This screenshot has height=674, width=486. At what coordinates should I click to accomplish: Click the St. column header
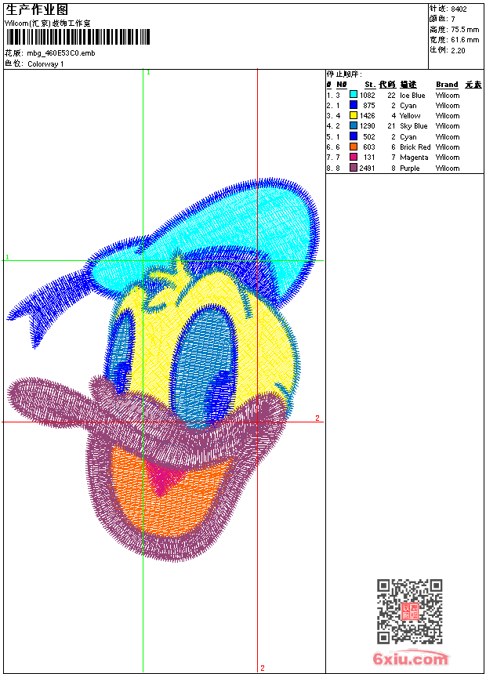(x=369, y=85)
